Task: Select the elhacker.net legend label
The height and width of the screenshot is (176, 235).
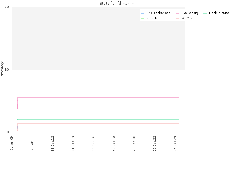Action: tap(156, 18)
